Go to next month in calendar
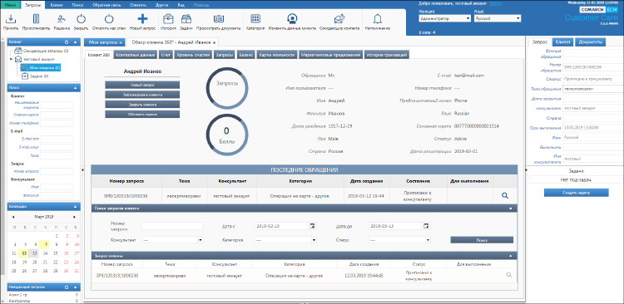Viewport: 624px width, 304px height. 74,217
